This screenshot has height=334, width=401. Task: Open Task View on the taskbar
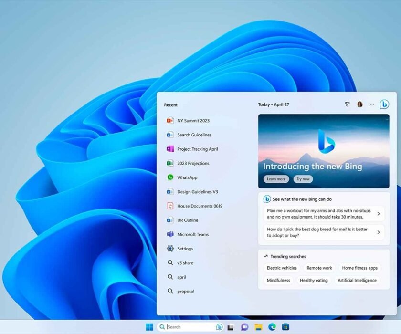click(231, 327)
